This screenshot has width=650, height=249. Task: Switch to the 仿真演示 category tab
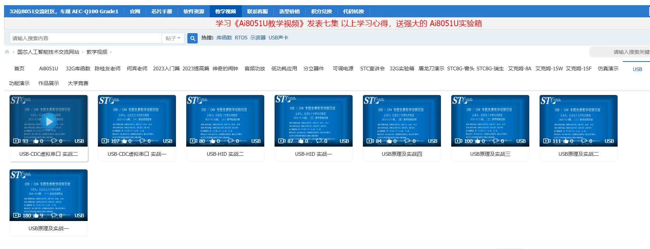click(x=608, y=69)
